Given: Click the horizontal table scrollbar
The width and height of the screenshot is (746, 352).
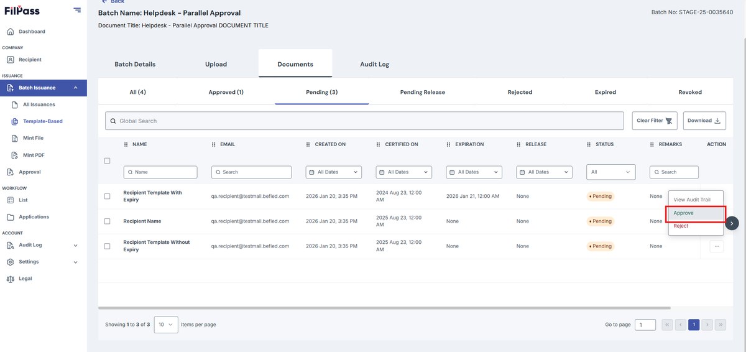Looking at the screenshot, I should coord(384,308).
